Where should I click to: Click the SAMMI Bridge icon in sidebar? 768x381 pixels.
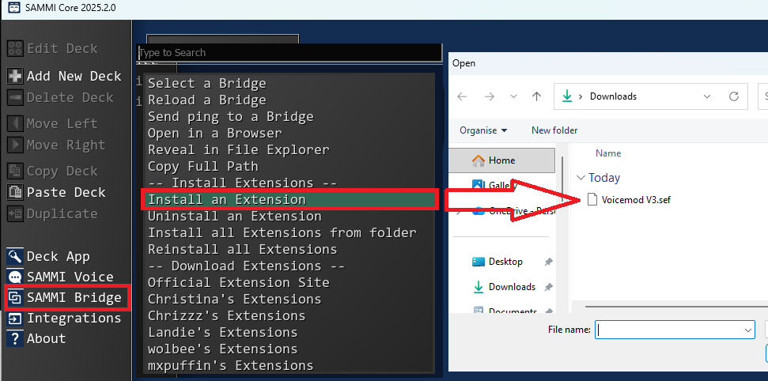point(15,298)
